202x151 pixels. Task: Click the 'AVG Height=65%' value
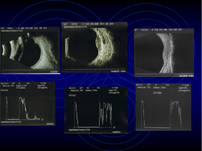click(114, 93)
